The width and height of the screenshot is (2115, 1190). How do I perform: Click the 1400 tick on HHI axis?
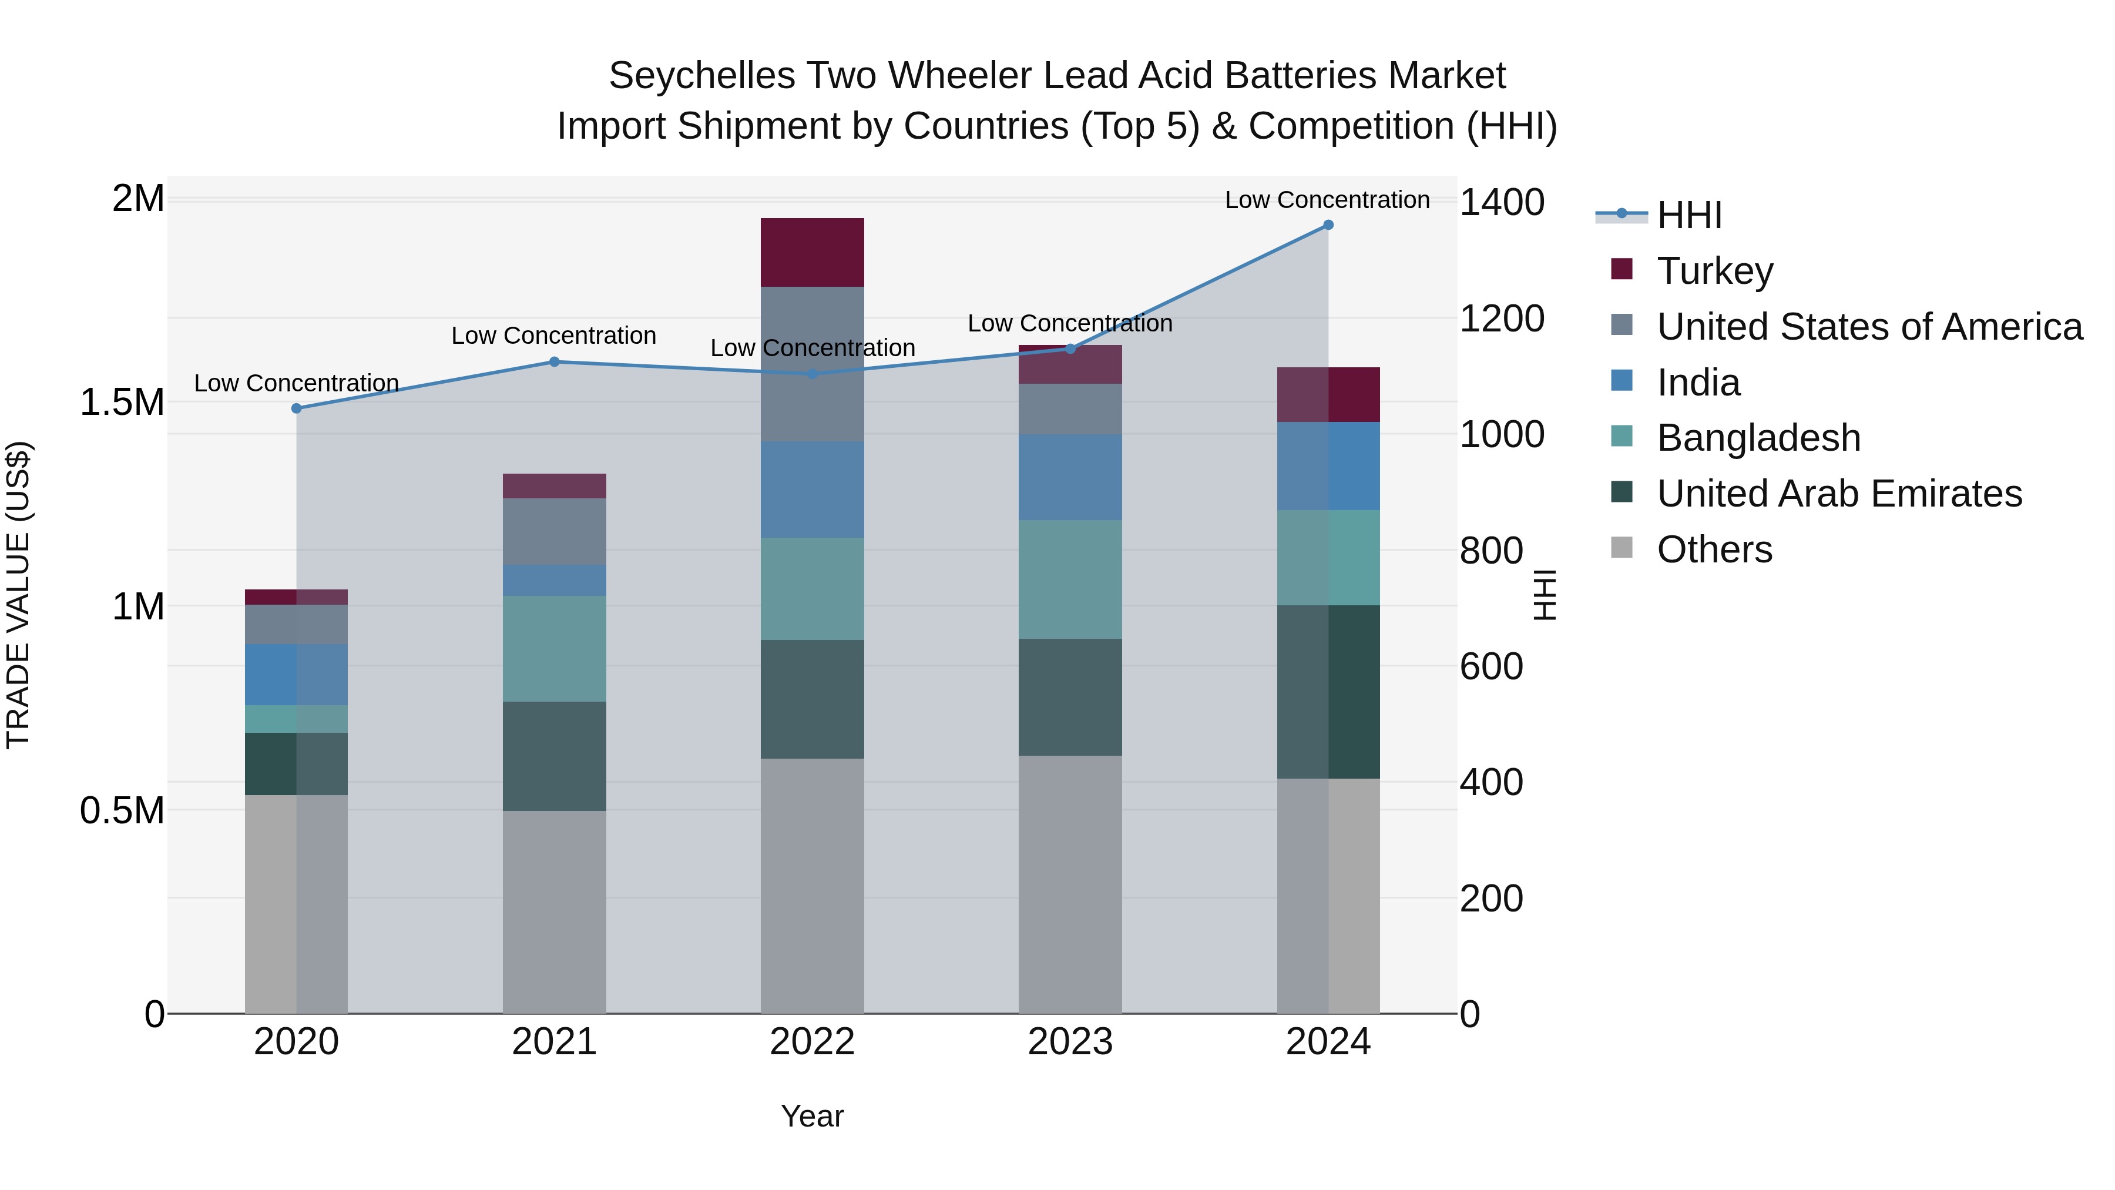coord(1502,202)
